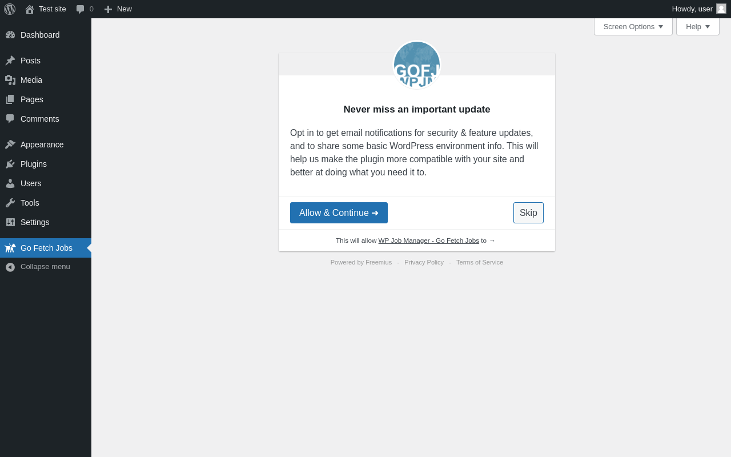Click heading 'Never miss an important update'

[x=417, y=110]
